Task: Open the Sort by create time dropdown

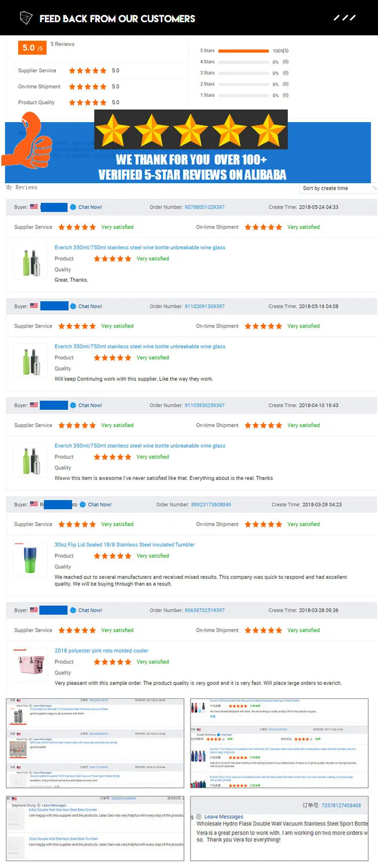Action: click(x=338, y=188)
